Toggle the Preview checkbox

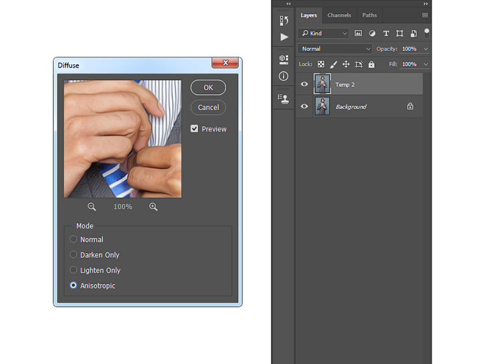tap(194, 129)
